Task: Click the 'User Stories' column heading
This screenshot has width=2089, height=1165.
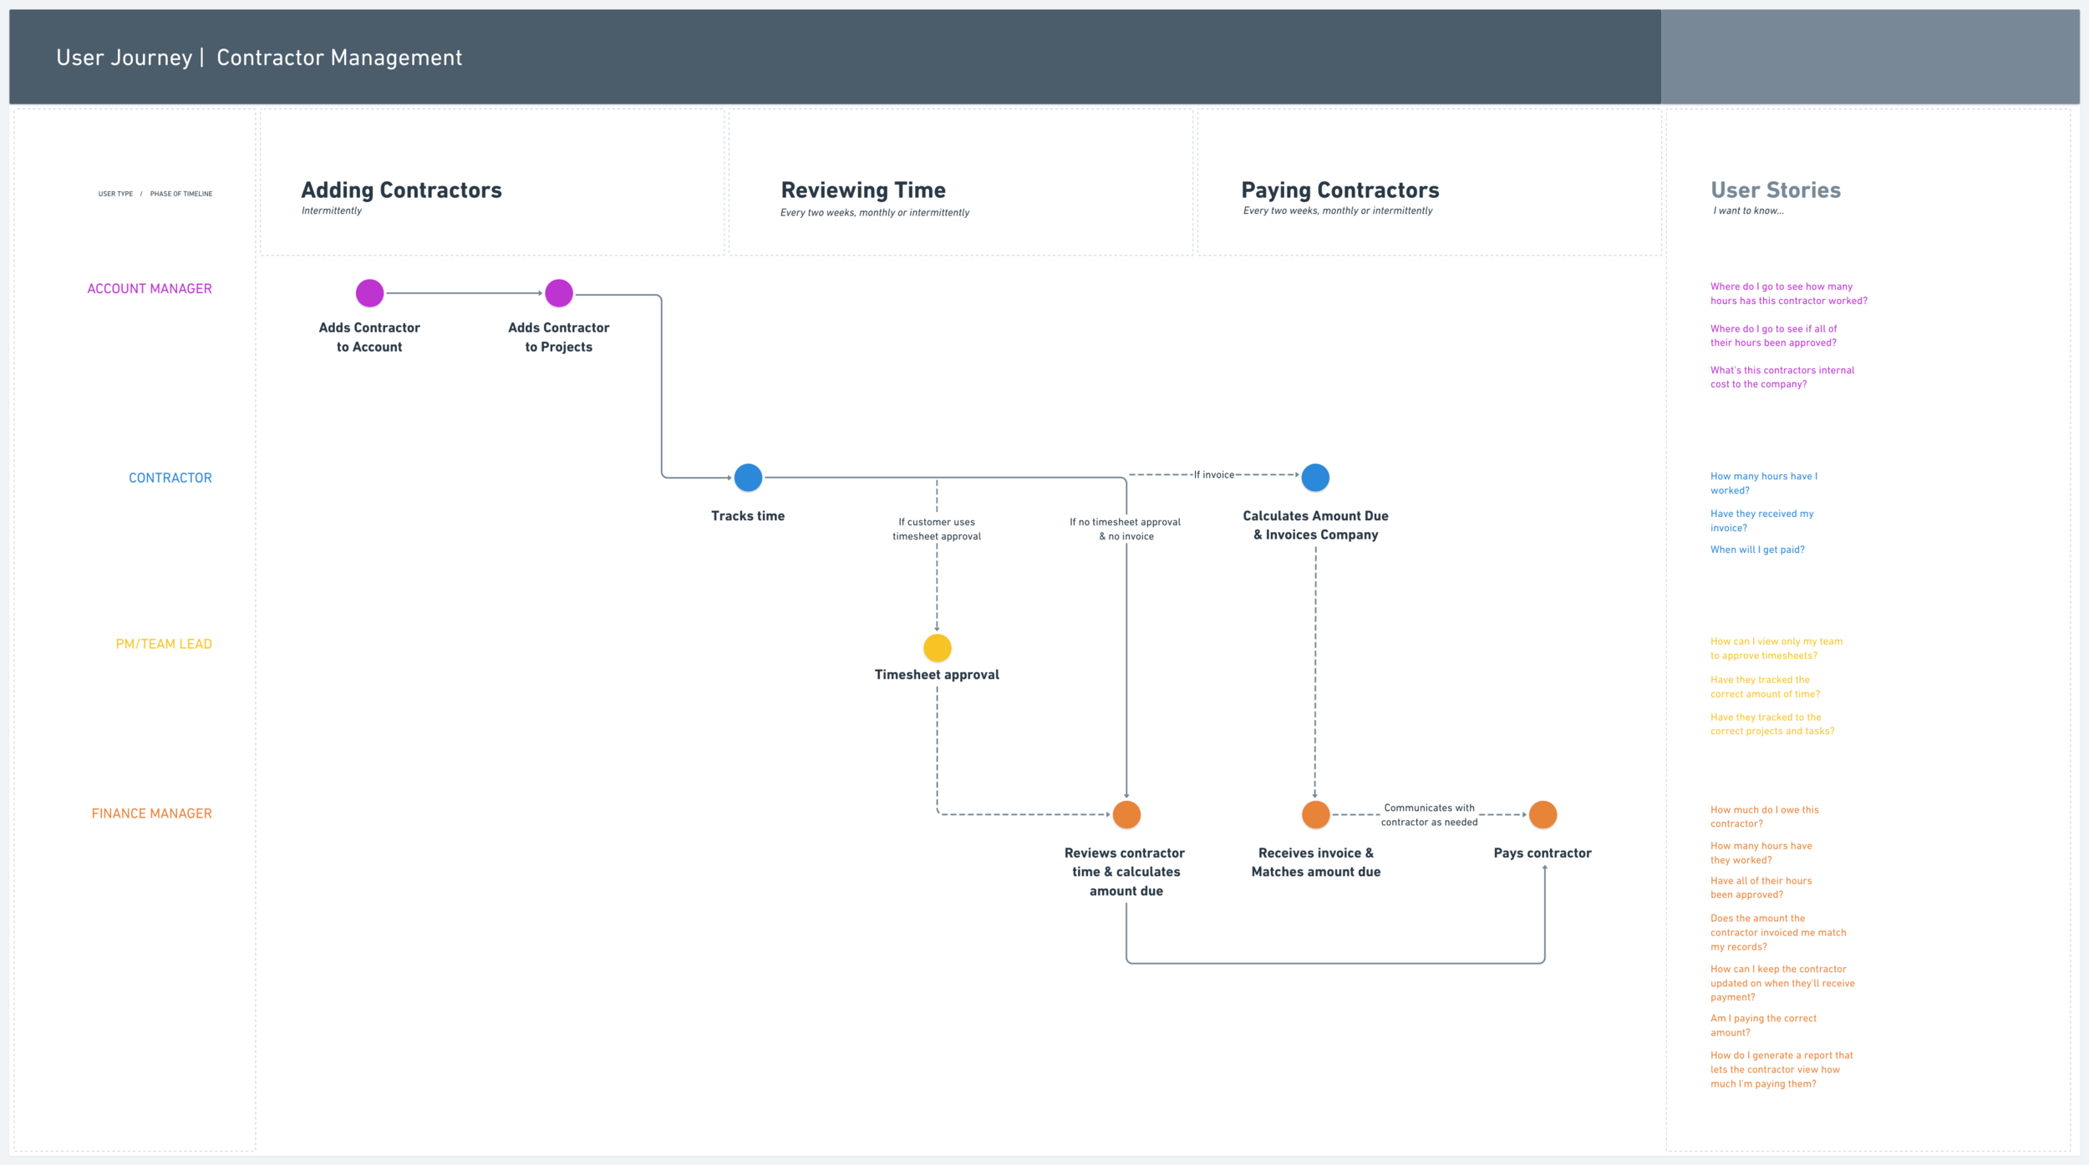Action: click(x=1775, y=190)
